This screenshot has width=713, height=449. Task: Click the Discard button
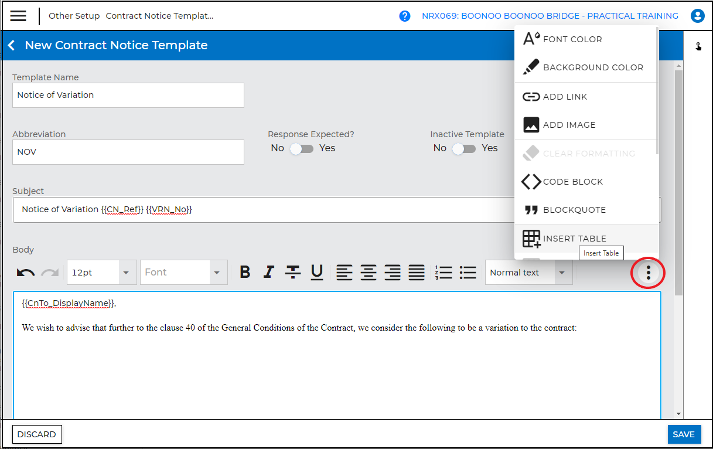(x=37, y=434)
